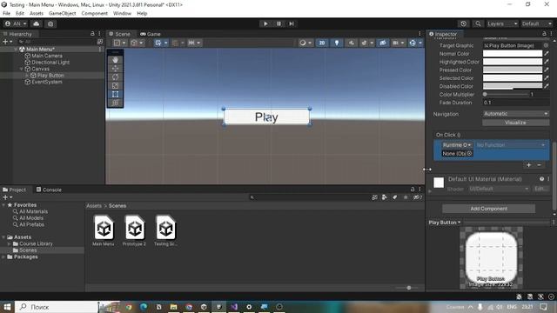
Task: Add new On Click event entry
Action: 529,165
